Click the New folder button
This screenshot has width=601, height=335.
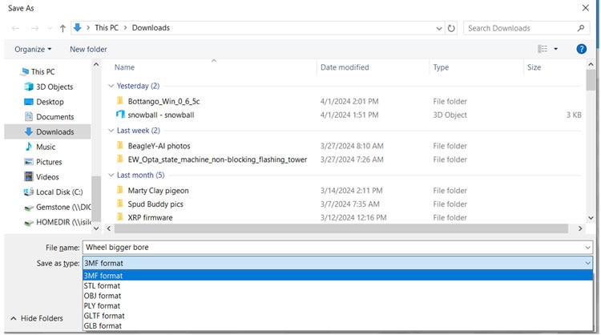tap(88, 49)
